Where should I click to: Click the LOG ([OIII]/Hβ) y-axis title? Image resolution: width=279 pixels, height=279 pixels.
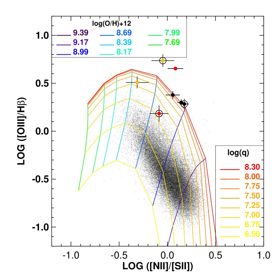tap(22, 131)
